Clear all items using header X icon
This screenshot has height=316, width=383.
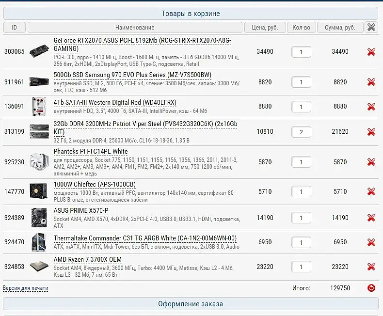tap(371, 27)
